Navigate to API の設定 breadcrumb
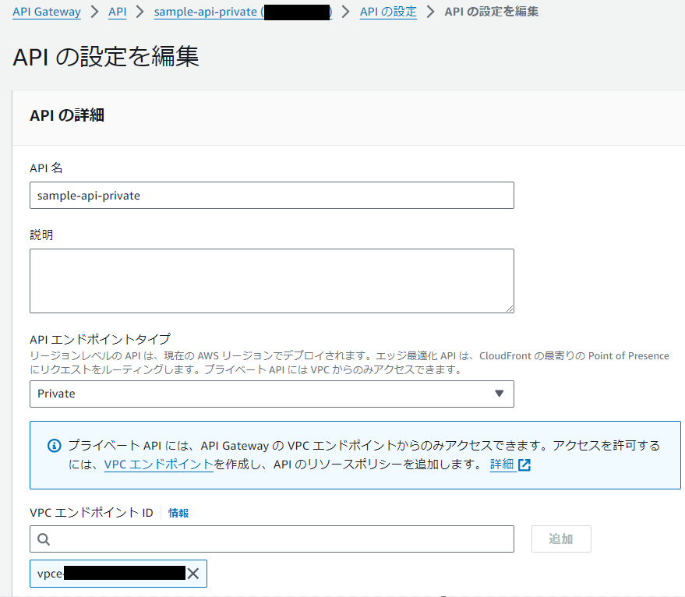Image resolution: width=685 pixels, height=597 pixels. click(388, 12)
